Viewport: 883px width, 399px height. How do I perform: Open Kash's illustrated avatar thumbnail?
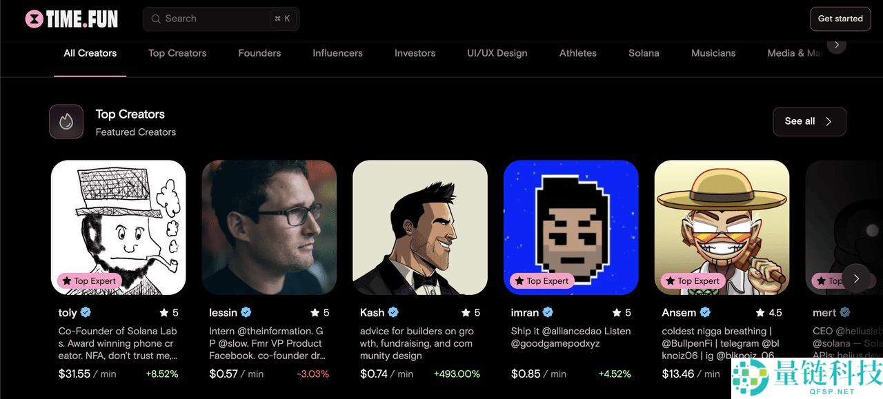(420, 227)
